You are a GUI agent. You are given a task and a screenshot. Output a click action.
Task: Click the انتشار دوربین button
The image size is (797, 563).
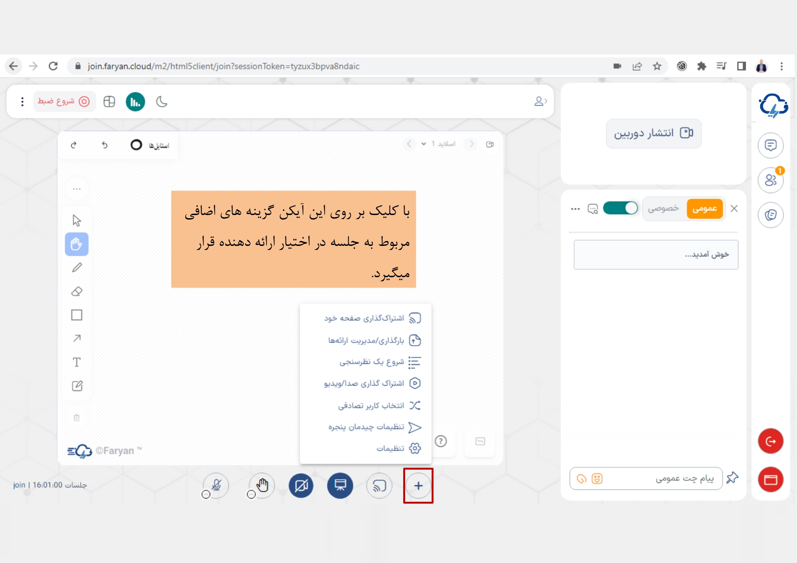click(x=653, y=133)
